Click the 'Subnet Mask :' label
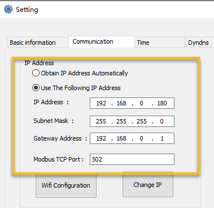The height and width of the screenshot is (208, 214). coord(54,121)
